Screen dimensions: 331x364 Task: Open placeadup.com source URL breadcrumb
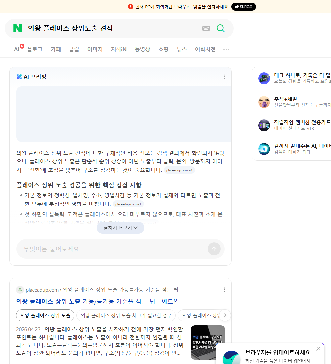click(102, 290)
